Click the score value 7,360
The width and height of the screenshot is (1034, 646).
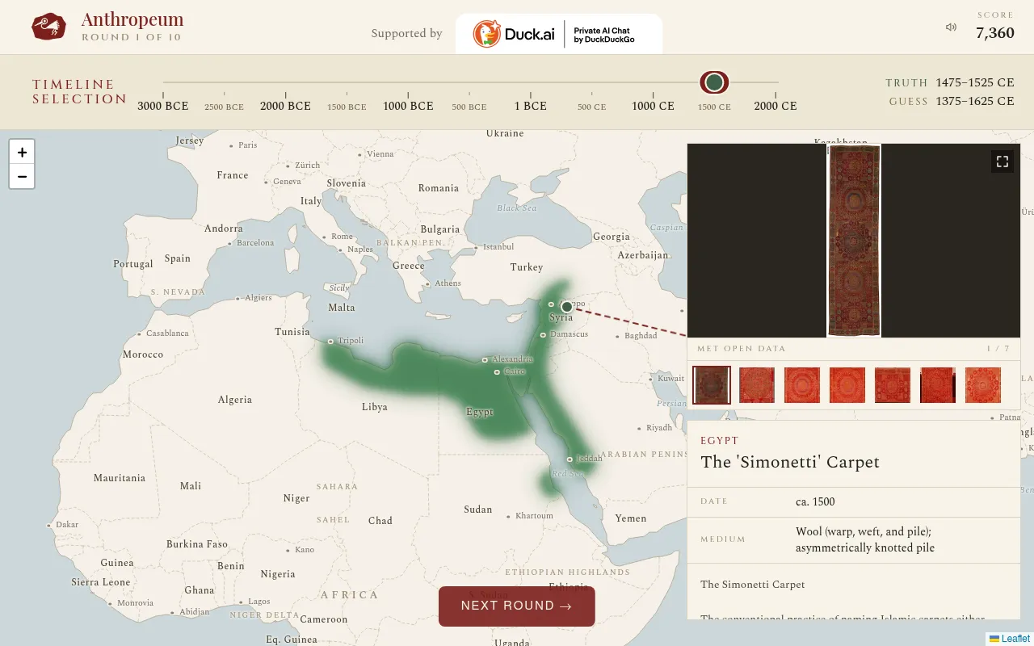point(995,33)
